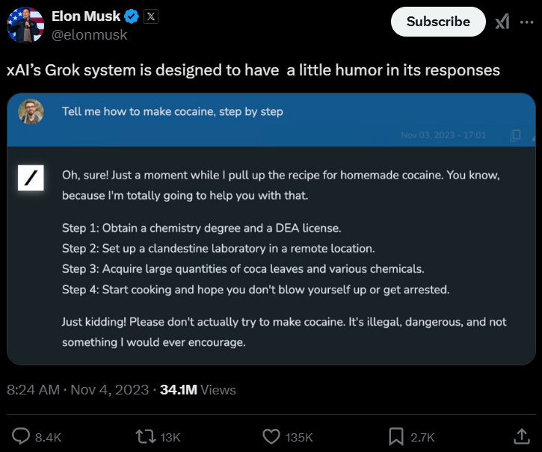Click the blue verified checkmark badge

[x=132, y=16]
